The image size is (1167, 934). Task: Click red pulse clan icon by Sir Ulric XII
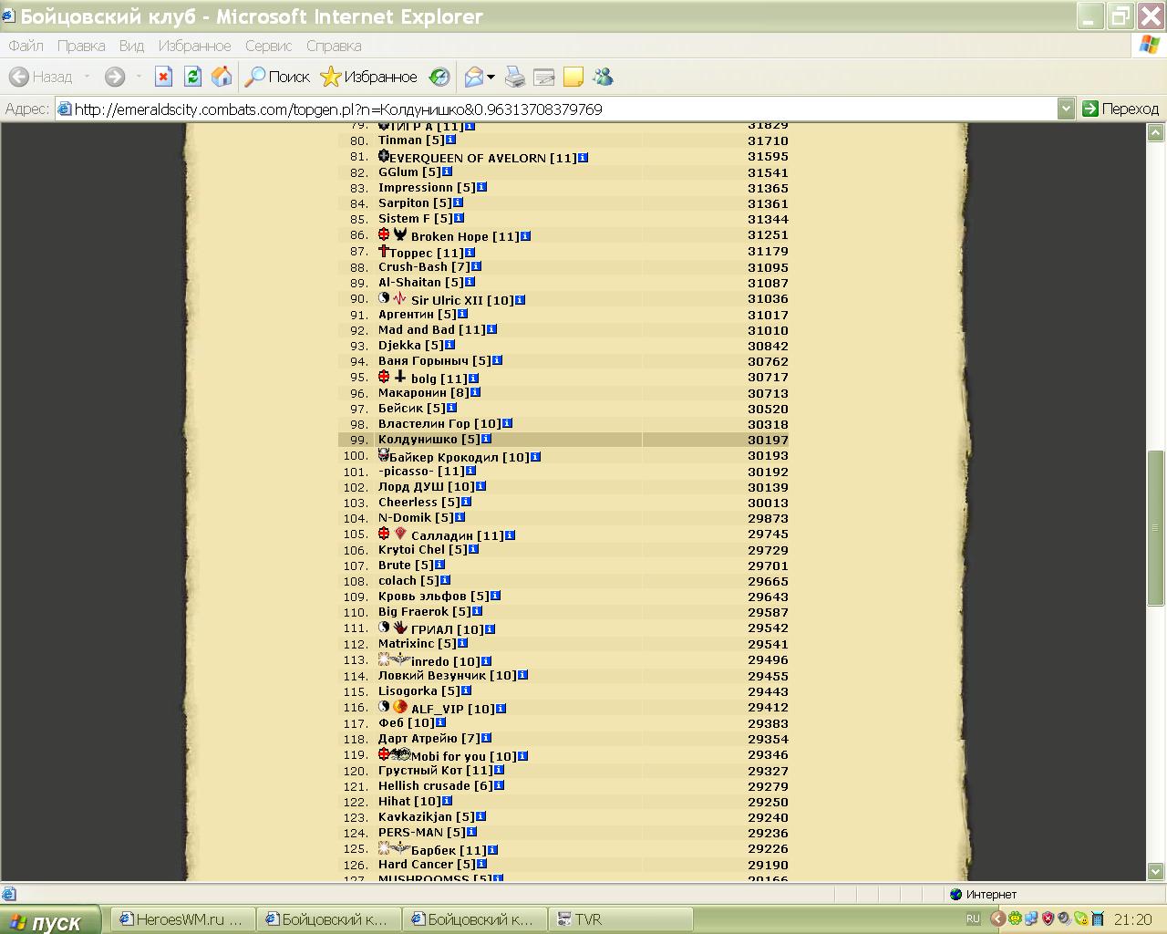click(399, 298)
